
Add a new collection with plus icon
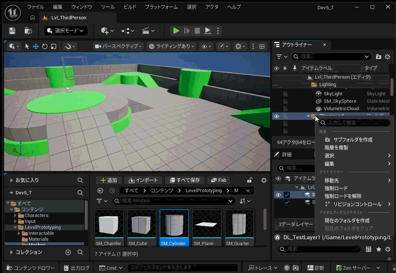68,252
